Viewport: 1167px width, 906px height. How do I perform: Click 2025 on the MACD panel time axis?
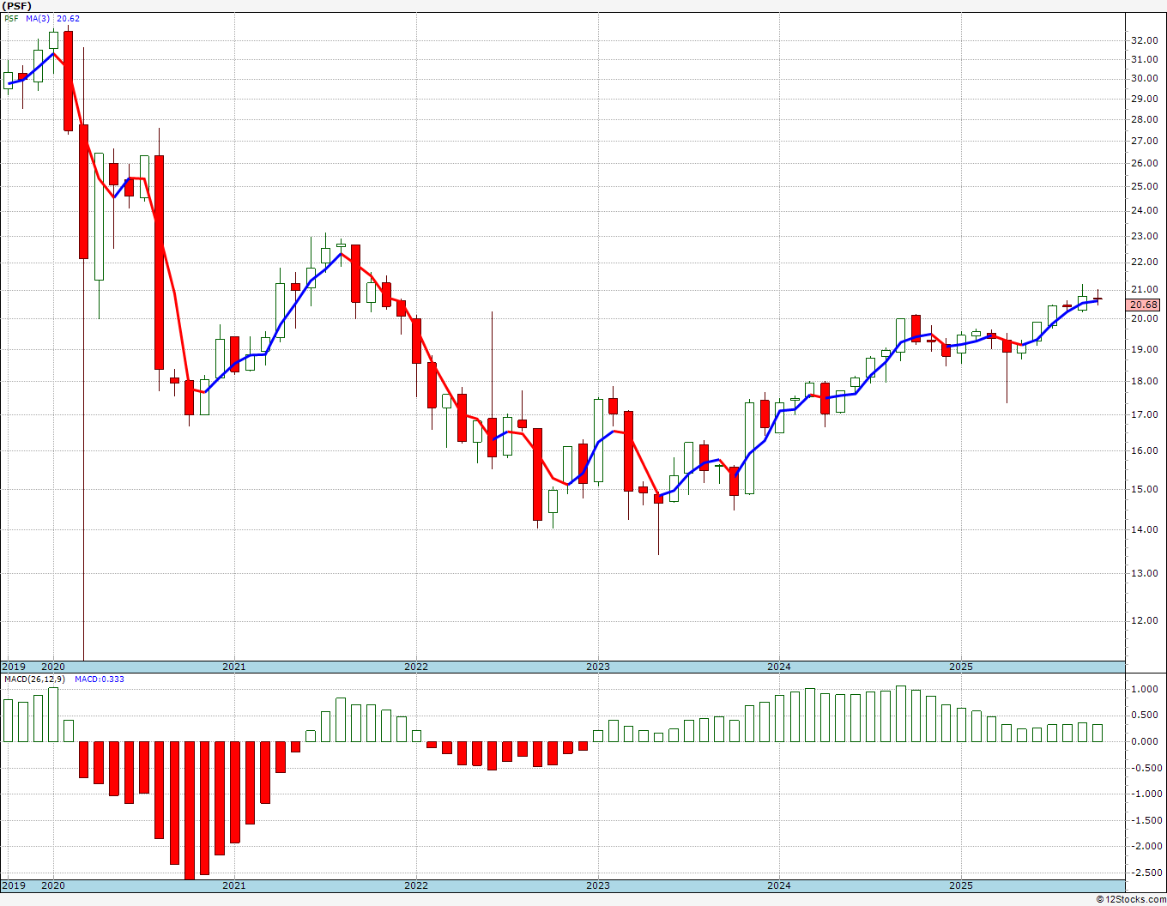click(961, 885)
